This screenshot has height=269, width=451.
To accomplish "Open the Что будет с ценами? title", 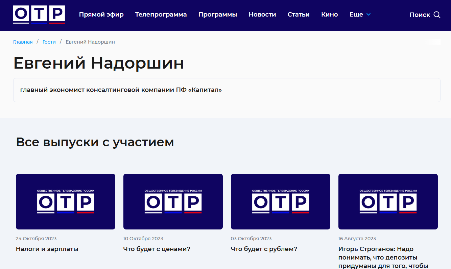I will pos(157,249).
